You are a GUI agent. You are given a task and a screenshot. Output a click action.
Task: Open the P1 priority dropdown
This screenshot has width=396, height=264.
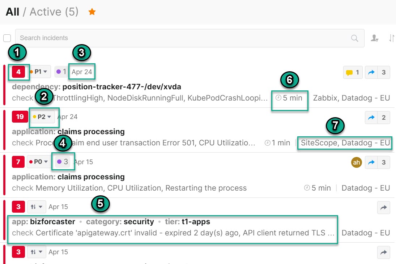[x=39, y=72]
